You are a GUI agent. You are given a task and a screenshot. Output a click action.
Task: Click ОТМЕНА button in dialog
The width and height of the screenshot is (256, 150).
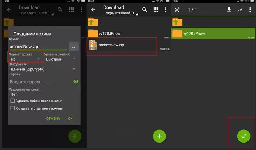click(53, 119)
